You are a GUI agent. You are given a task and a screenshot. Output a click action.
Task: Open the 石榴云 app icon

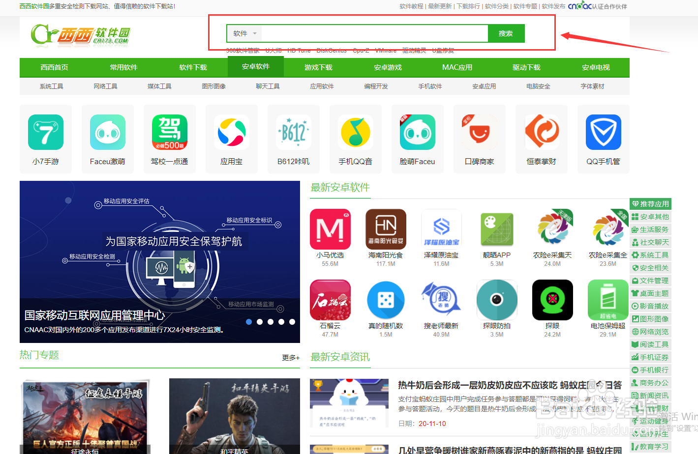tap(330, 300)
